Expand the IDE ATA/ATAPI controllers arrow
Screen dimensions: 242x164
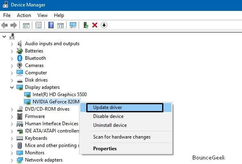(12, 131)
